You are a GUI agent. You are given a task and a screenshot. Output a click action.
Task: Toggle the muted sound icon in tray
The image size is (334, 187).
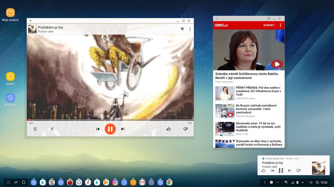pos(311,182)
